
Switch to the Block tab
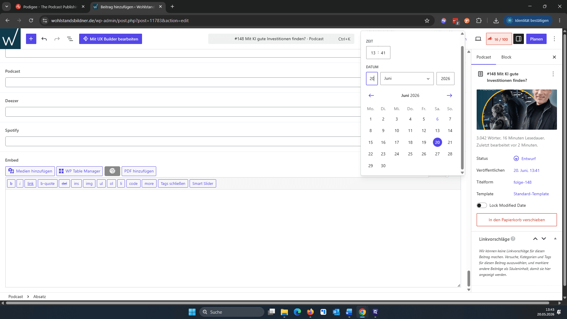506,57
